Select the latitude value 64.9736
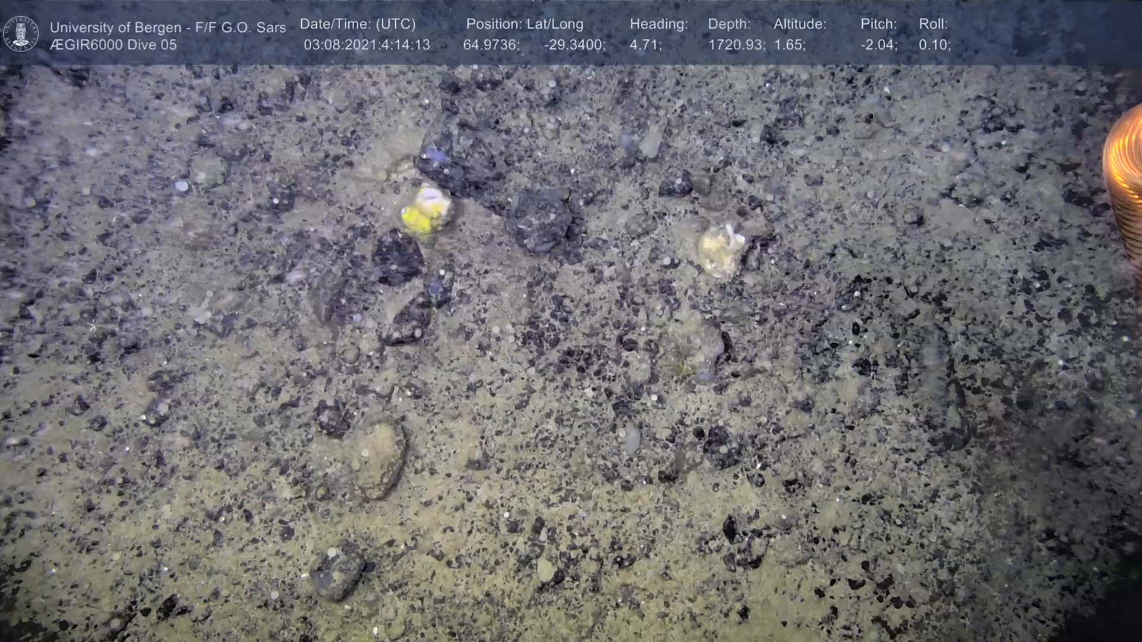 pos(491,45)
